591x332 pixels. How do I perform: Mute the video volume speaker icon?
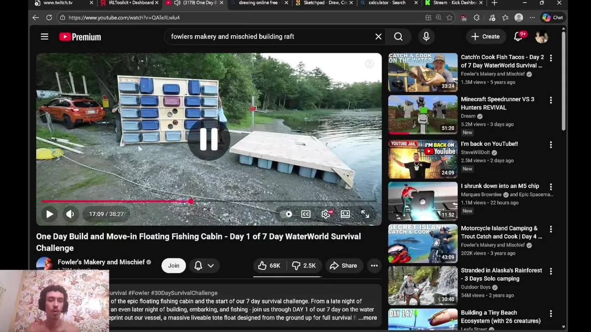[x=70, y=214]
